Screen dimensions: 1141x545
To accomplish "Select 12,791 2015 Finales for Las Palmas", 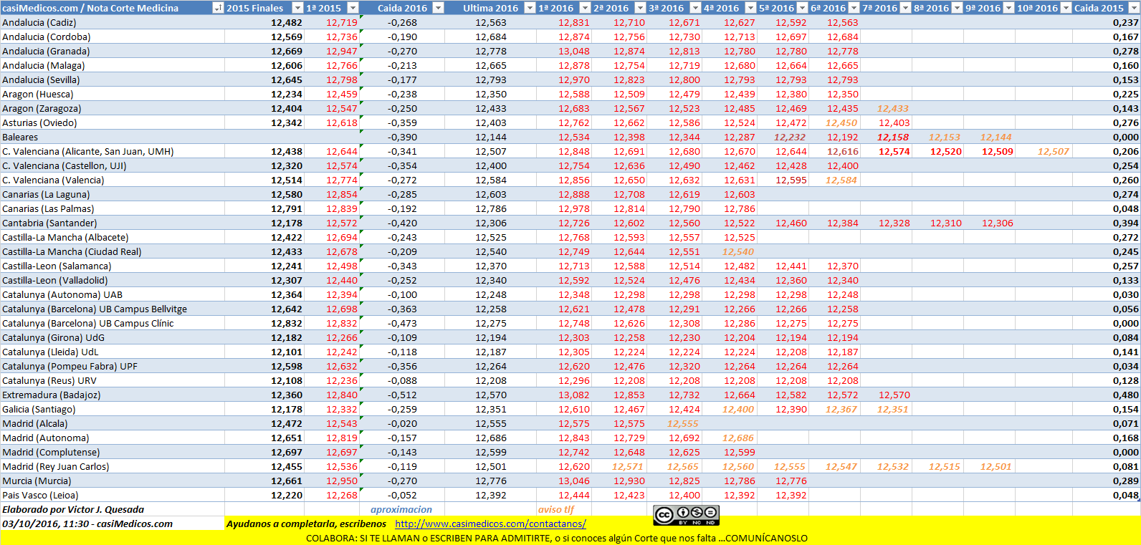I will [287, 208].
